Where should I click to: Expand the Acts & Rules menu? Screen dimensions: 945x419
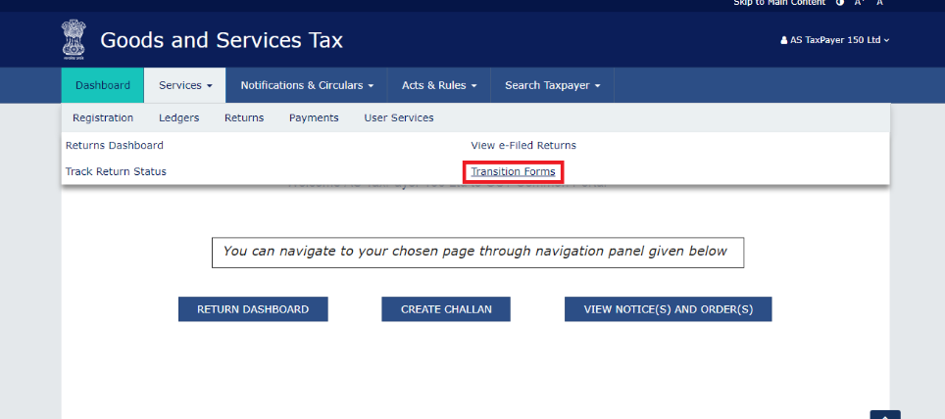point(439,85)
